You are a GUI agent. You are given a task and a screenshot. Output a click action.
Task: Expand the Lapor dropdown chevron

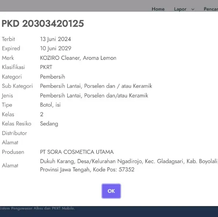tap(193, 9)
